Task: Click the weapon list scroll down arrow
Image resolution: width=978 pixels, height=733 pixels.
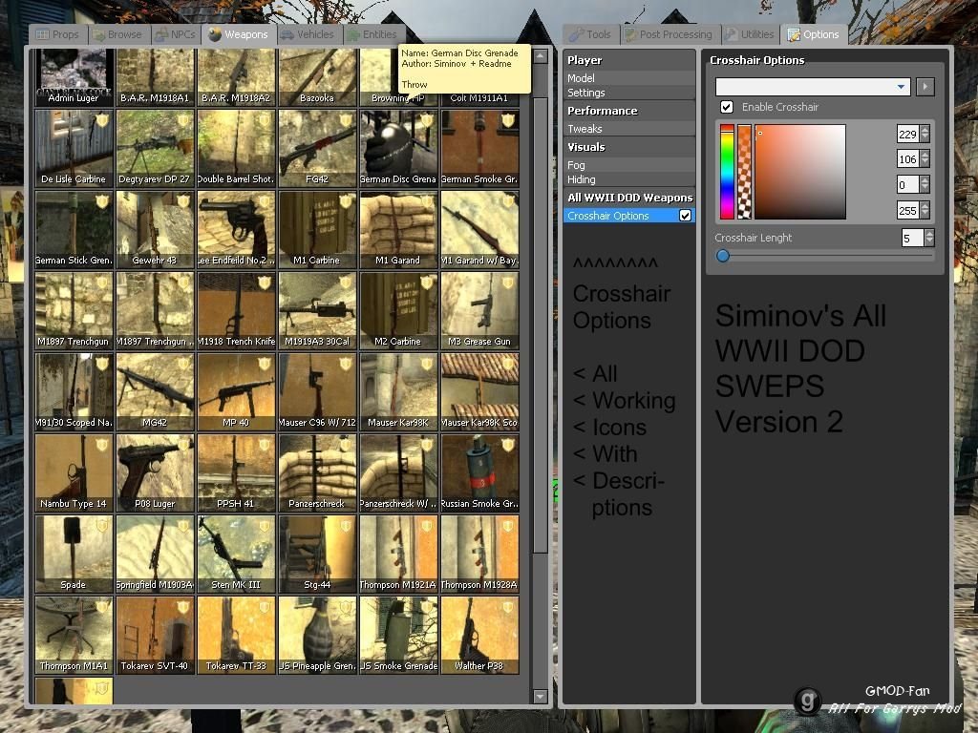Action: (541, 696)
